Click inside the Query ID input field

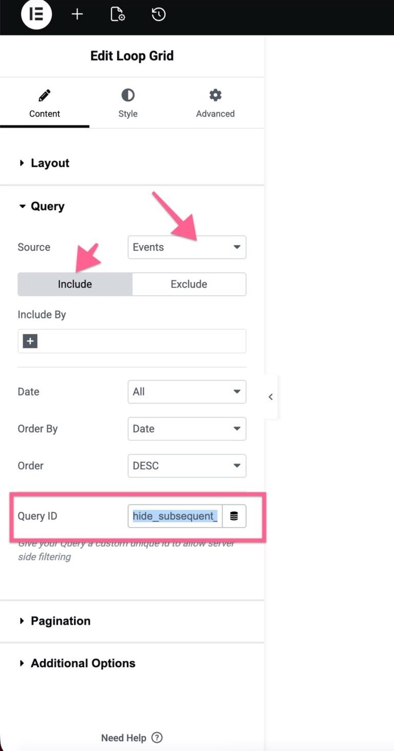click(x=174, y=516)
